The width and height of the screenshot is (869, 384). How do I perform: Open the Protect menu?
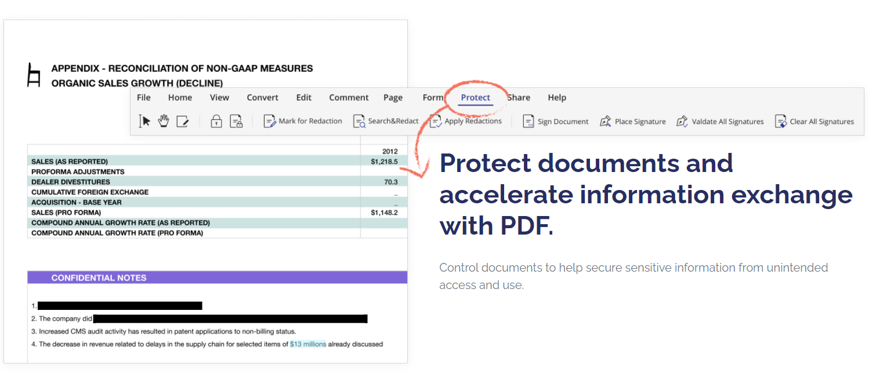[475, 97]
